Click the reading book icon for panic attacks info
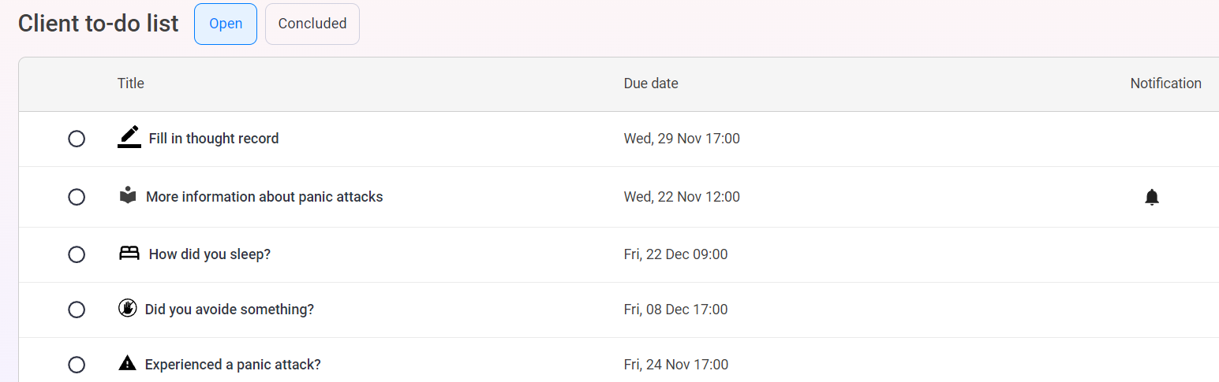The height and width of the screenshot is (382, 1219). click(x=128, y=195)
